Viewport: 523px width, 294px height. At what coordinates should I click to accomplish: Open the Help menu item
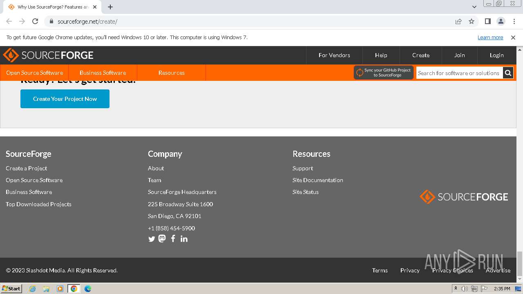[381, 55]
